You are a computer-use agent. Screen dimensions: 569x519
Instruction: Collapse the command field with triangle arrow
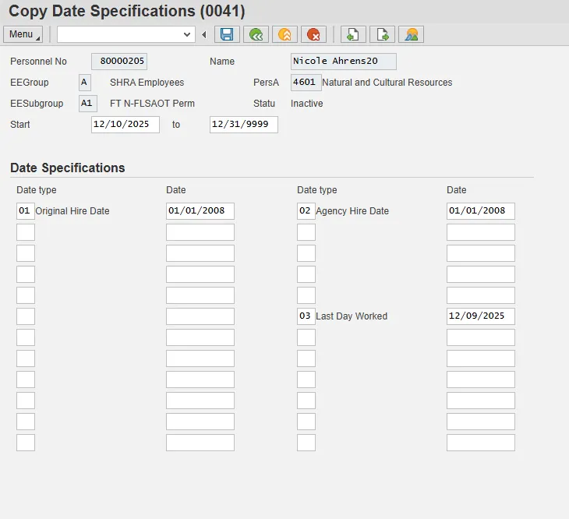pyautogui.click(x=204, y=34)
